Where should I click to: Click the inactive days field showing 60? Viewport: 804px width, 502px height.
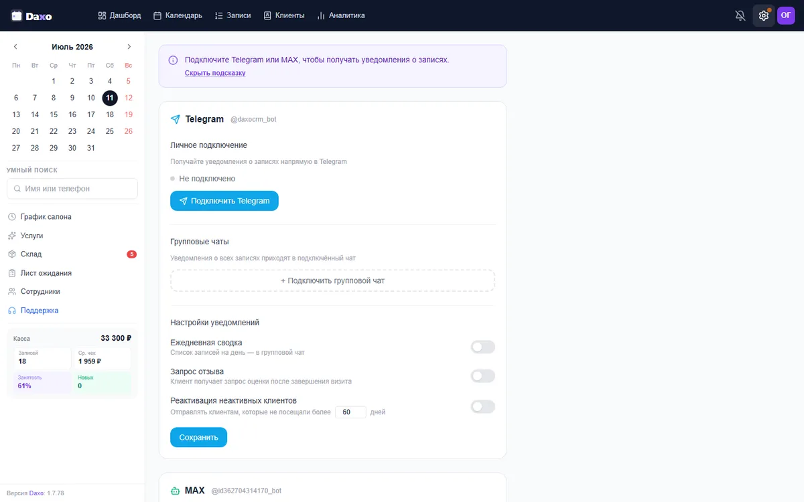(350, 412)
